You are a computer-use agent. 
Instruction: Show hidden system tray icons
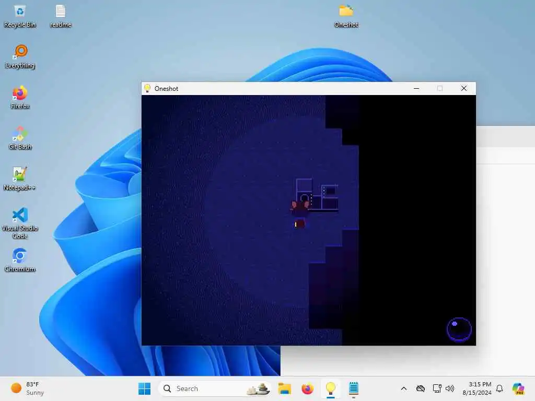click(x=404, y=388)
